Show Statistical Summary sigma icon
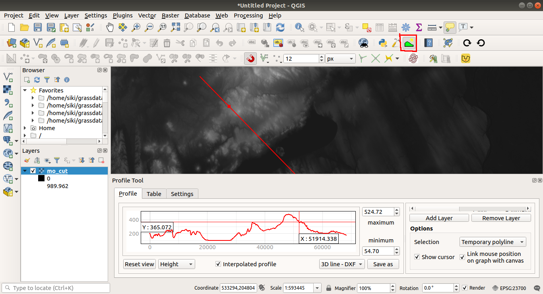This screenshot has width=543, height=294. tap(419, 27)
